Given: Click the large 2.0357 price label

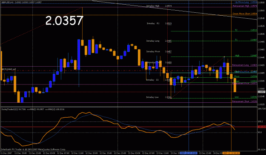Looking at the screenshot, I should 64,20.
